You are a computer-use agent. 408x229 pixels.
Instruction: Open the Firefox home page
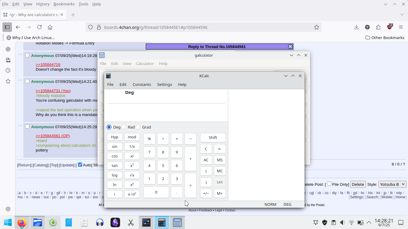pos(50,27)
